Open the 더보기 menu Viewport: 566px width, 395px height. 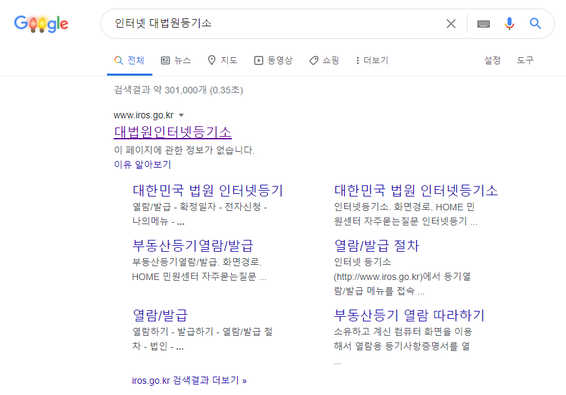372,60
